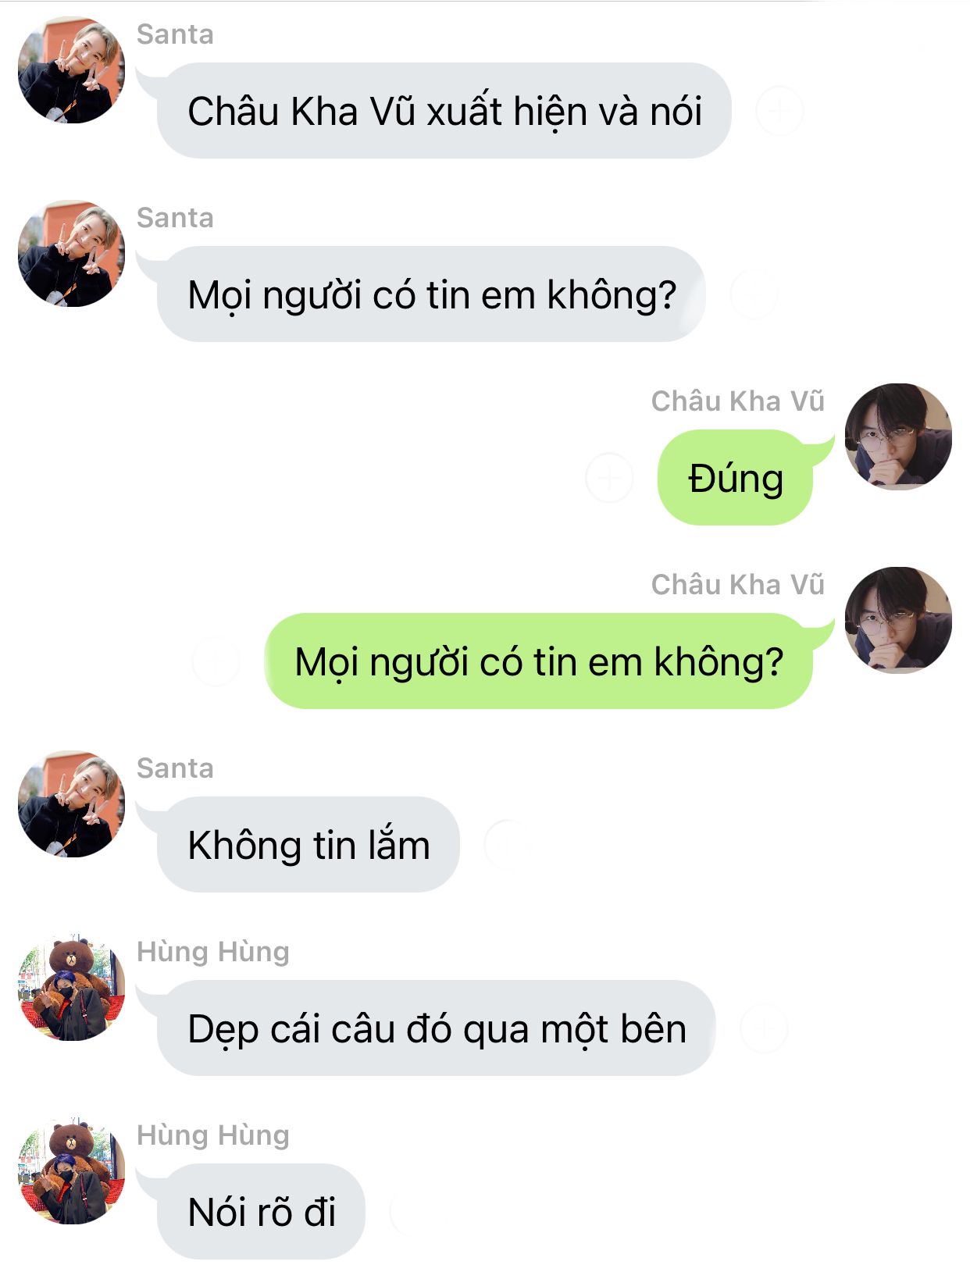Open Santa's avatar beside "Không tin lắm"
The width and height of the screenshot is (970, 1272).
click(71, 804)
